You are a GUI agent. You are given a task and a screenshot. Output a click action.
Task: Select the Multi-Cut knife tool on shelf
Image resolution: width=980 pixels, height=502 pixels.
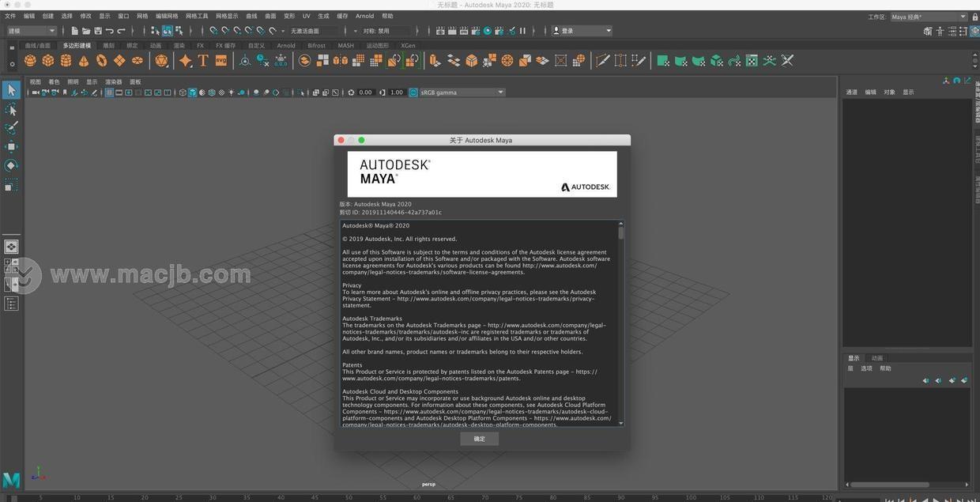point(602,61)
